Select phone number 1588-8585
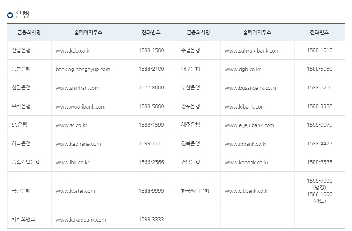The height and width of the screenshot is (231, 352). pyautogui.click(x=320, y=162)
